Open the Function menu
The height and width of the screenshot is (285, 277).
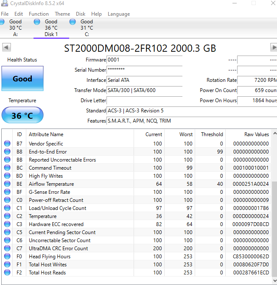[39, 14]
